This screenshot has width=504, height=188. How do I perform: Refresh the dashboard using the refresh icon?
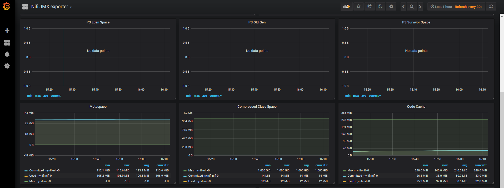coord(491,7)
